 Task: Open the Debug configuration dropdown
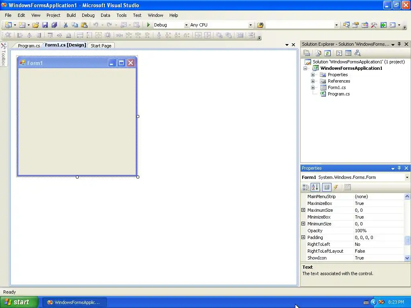tap(186, 25)
